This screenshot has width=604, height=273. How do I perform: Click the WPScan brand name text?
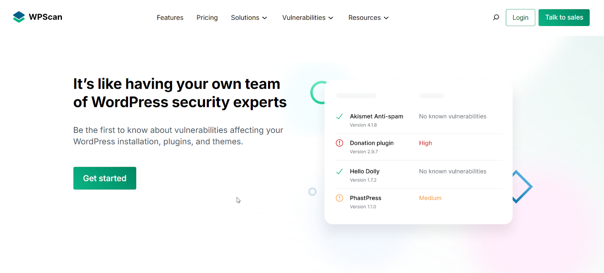(x=46, y=17)
